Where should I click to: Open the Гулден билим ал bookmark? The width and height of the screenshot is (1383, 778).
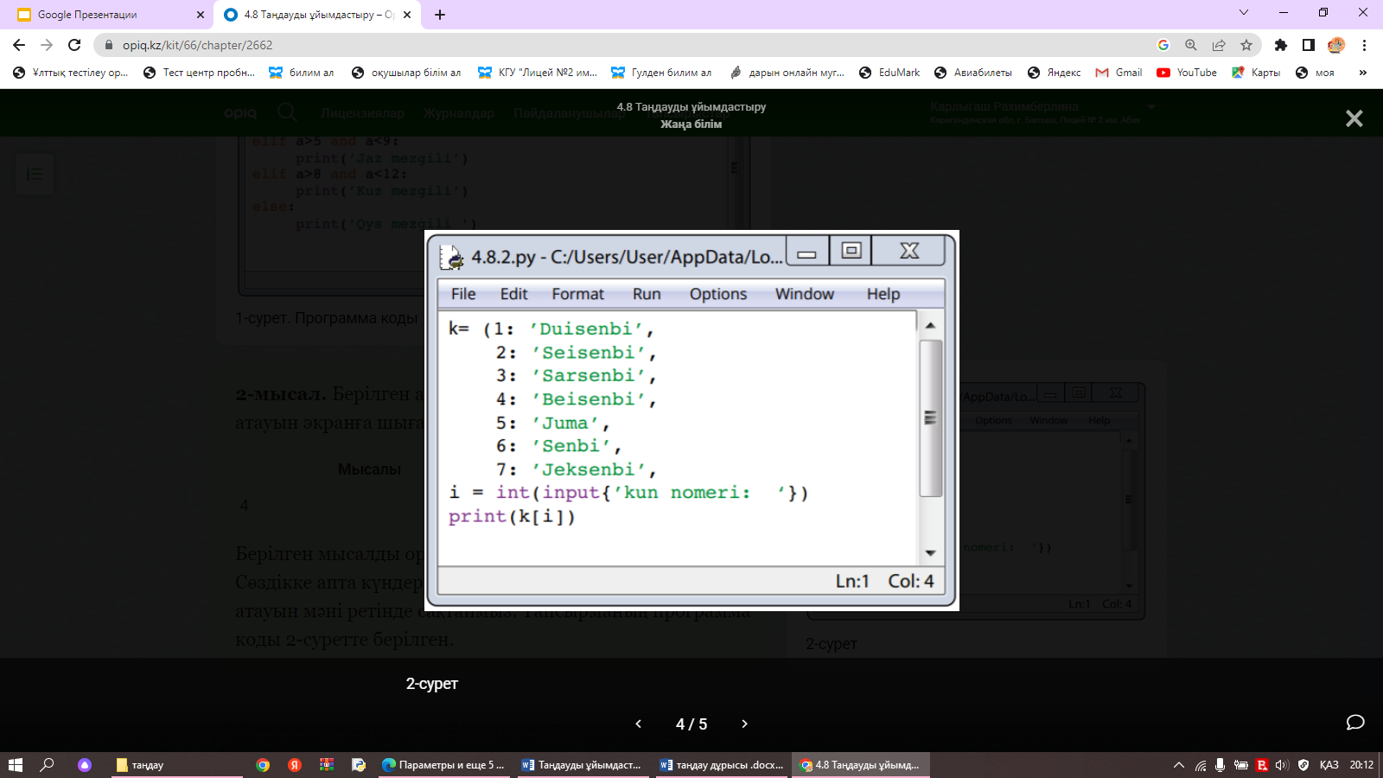click(662, 73)
